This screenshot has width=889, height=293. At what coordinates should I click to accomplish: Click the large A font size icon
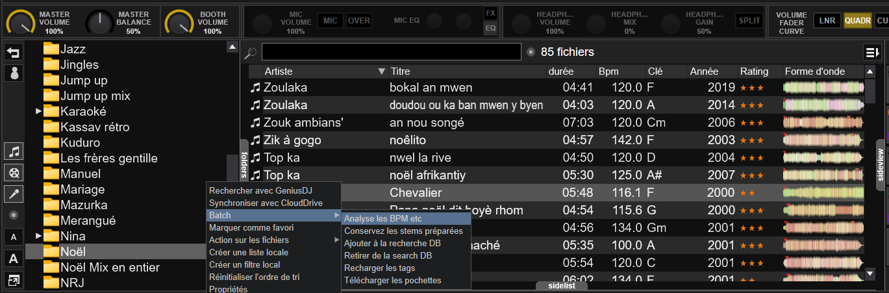point(14,259)
